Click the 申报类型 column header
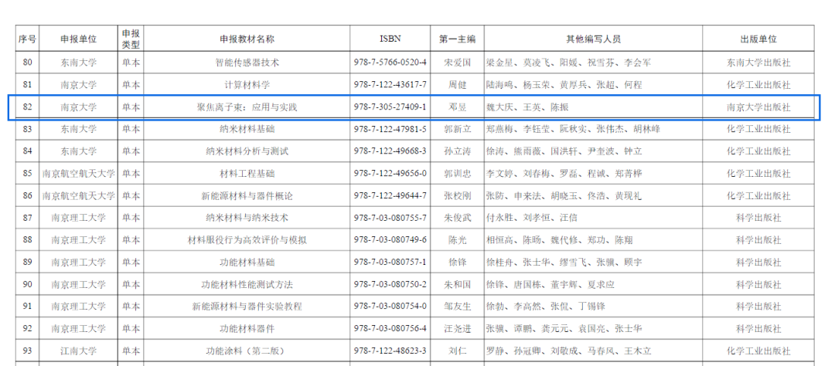The width and height of the screenshot is (835, 366). tap(131, 39)
